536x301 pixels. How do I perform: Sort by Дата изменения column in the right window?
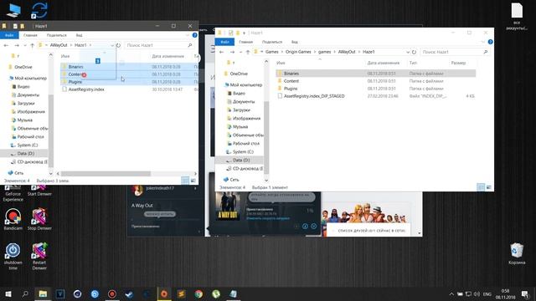click(x=384, y=63)
